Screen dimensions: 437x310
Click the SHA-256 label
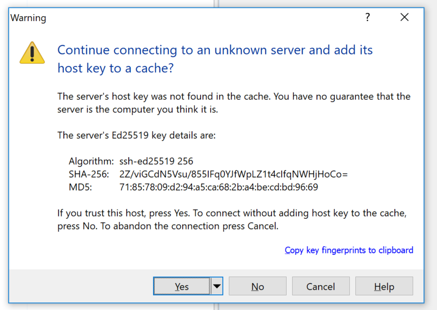tap(89, 174)
